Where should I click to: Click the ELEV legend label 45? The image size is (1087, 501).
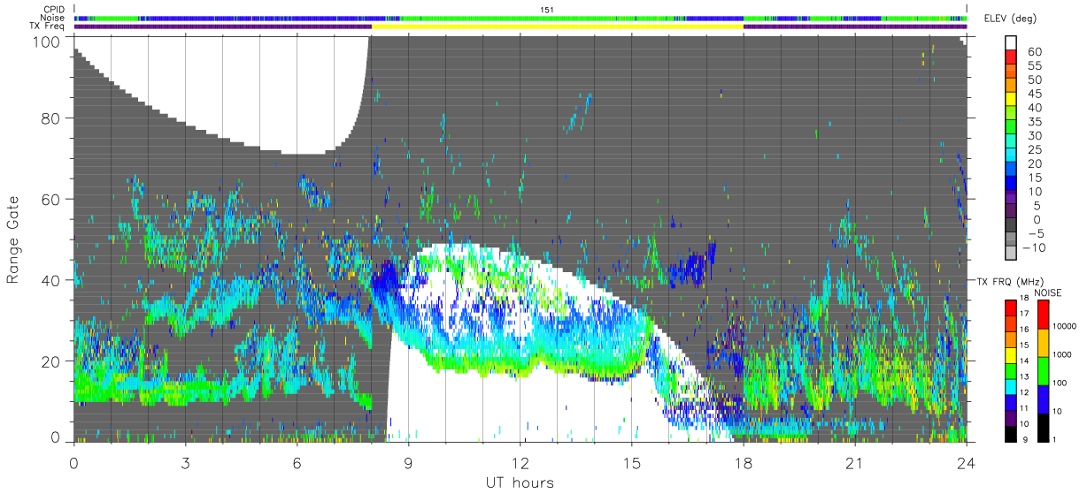click(1033, 94)
